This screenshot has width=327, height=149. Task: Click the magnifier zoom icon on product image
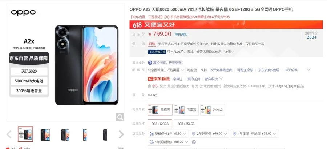[x=120, y=117]
